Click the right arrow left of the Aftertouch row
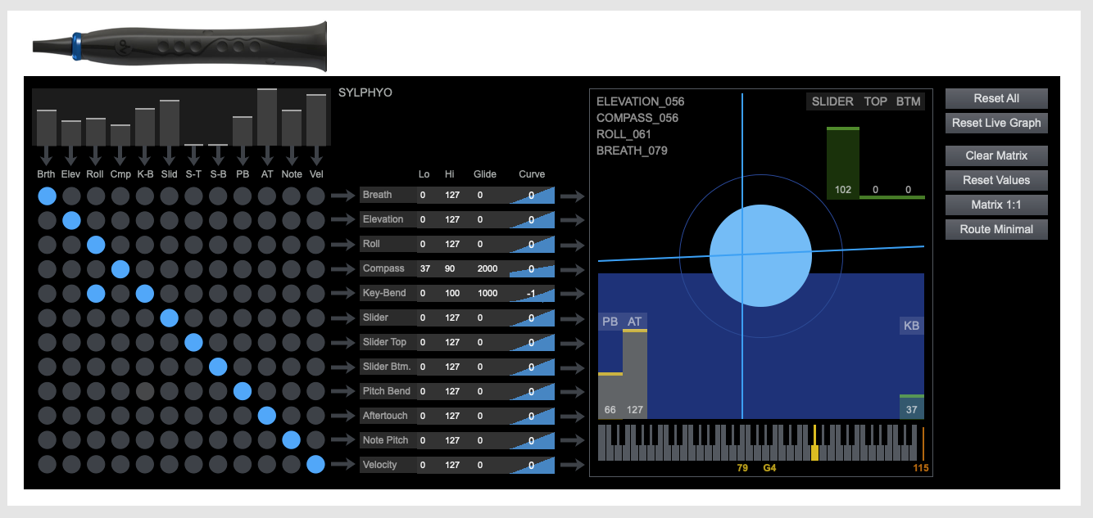The width and height of the screenshot is (1093, 518). [x=342, y=417]
